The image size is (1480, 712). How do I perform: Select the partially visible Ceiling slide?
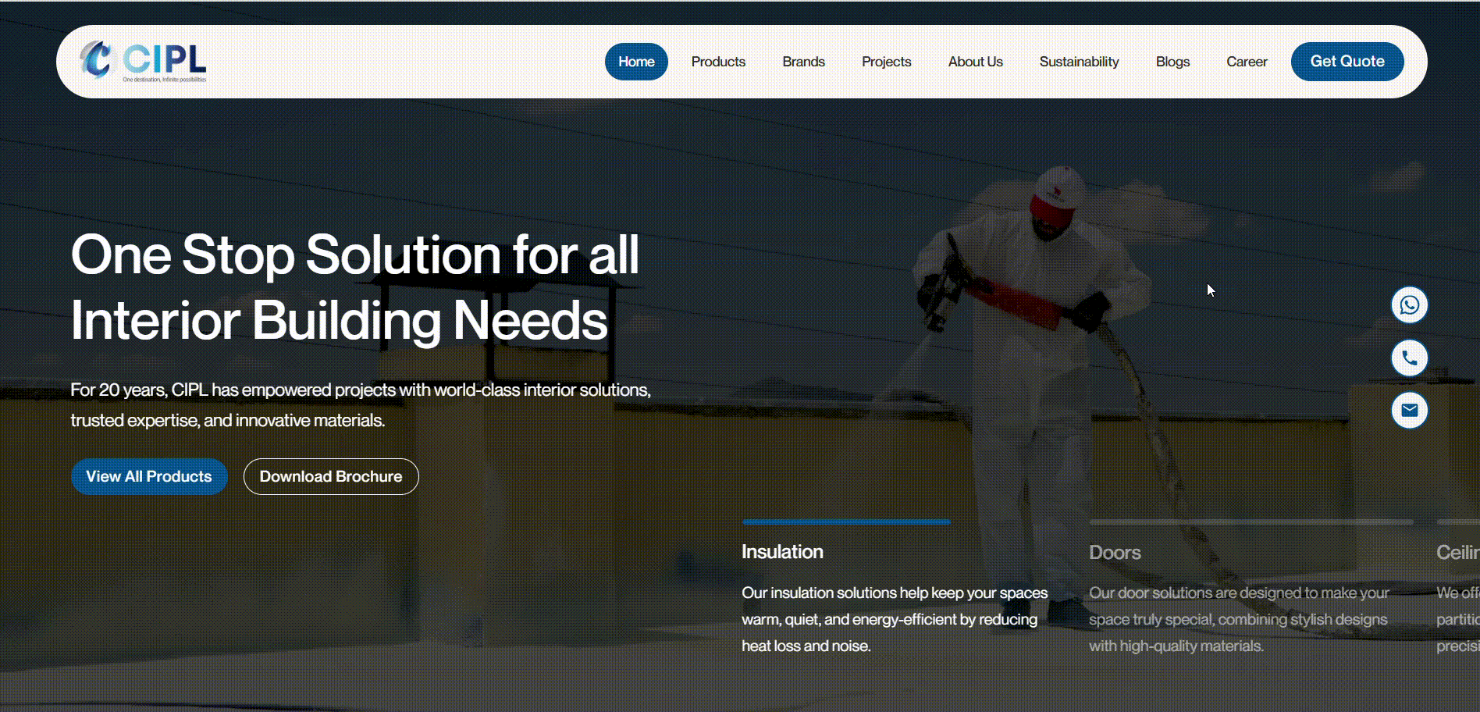pyautogui.click(x=1457, y=553)
